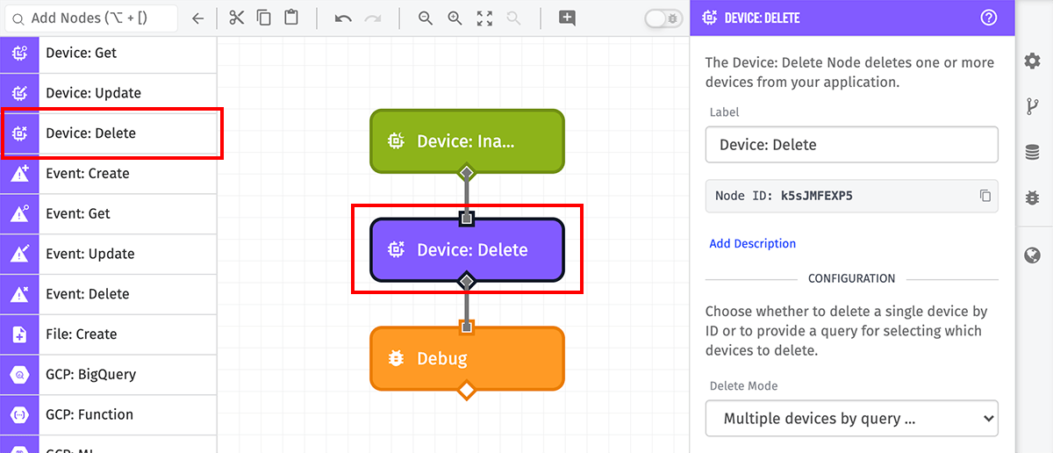Click the greyed-out magnifier reset zoom icon
The width and height of the screenshot is (1053, 453).
point(513,18)
